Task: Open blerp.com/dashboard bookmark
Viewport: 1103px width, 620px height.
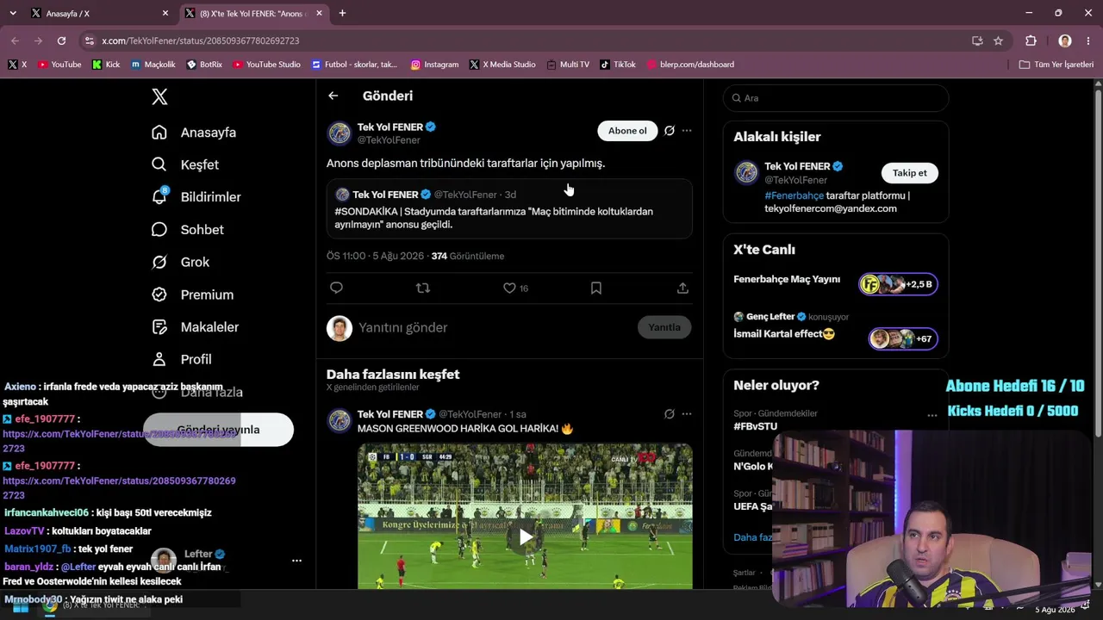Action: [x=690, y=65]
